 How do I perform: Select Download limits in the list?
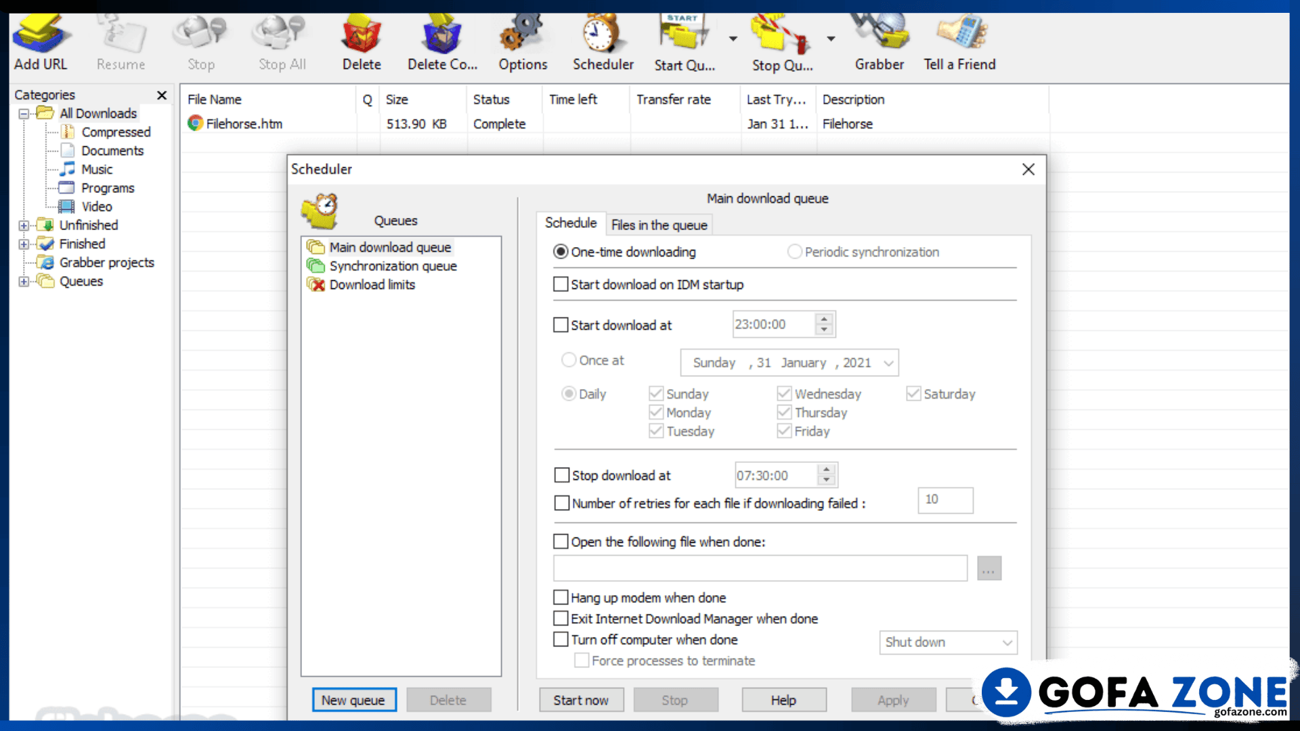372,285
